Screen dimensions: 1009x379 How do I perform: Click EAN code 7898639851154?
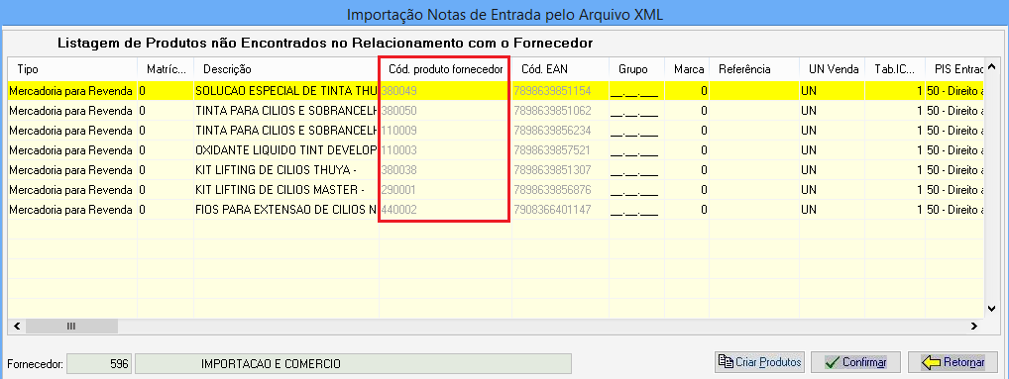[x=552, y=91]
